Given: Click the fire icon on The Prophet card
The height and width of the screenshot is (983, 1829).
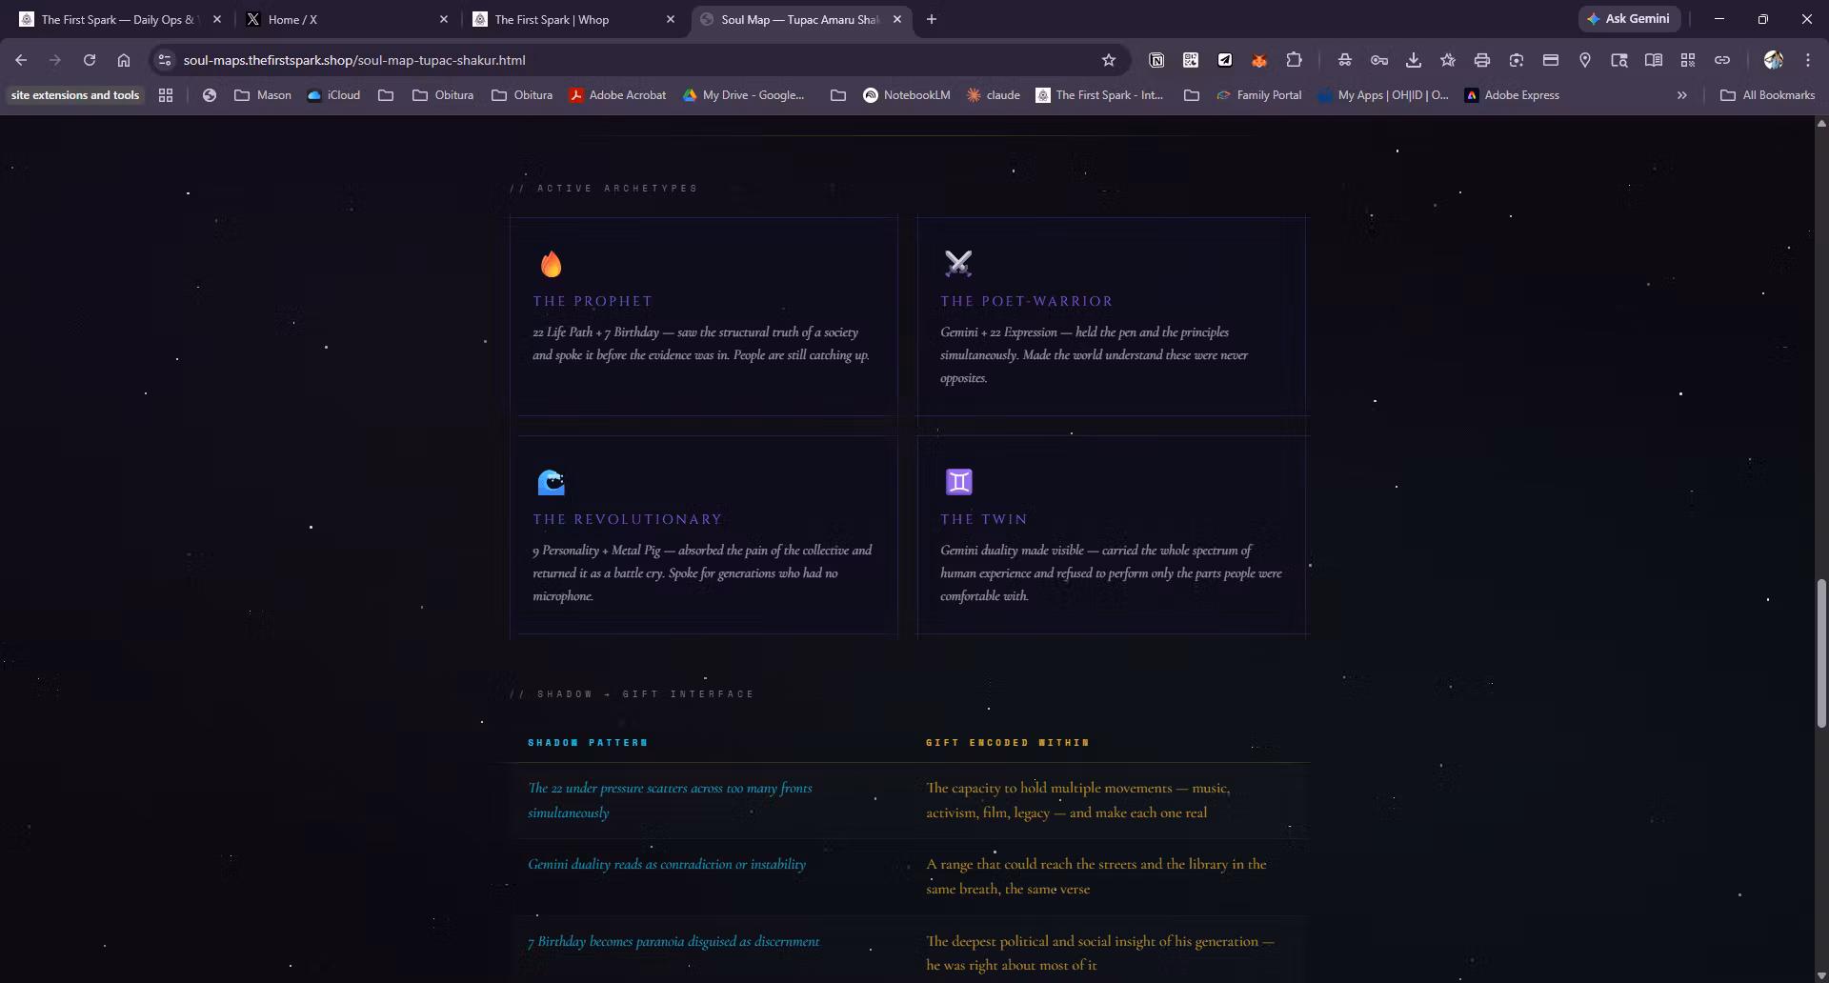Looking at the screenshot, I should tap(551, 264).
